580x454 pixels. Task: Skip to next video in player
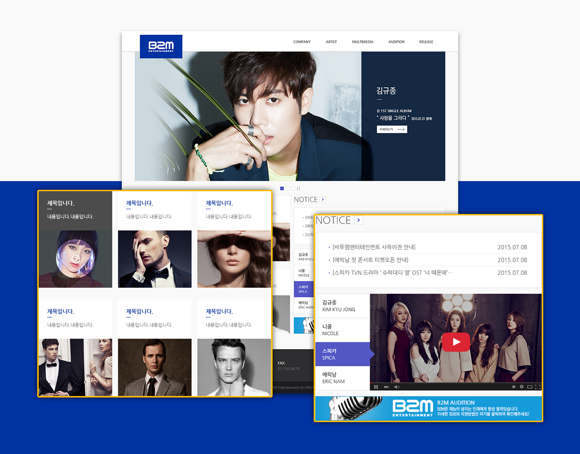[x=386, y=387]
